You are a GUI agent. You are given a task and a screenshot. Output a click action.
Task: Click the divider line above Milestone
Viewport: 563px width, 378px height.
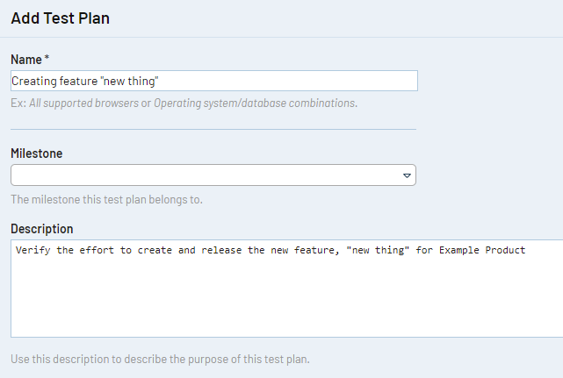click(213, 130)
